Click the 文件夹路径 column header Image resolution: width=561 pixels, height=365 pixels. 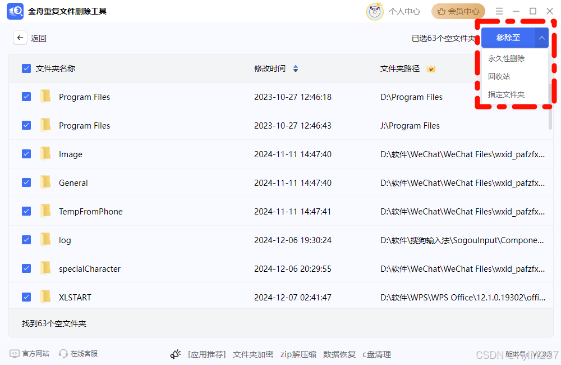coord(400,69)
